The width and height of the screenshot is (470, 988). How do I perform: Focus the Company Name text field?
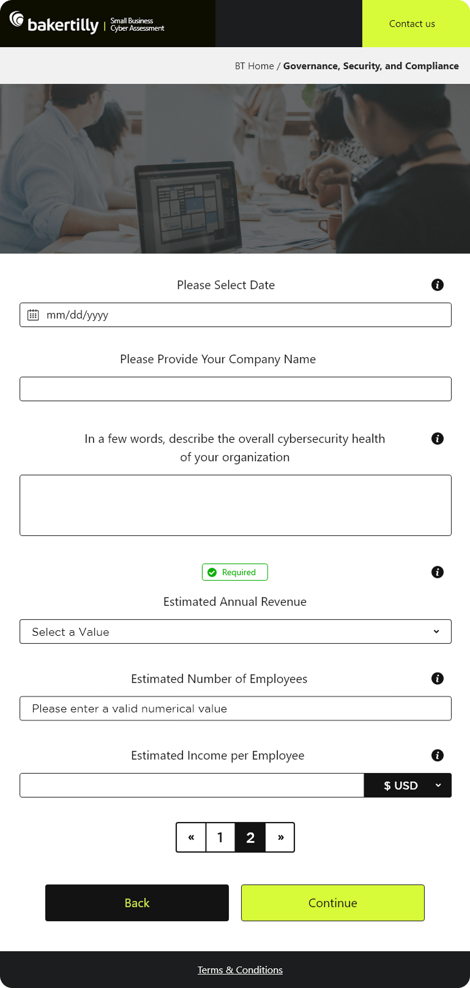pyautogui.click(x=236, y=389)
